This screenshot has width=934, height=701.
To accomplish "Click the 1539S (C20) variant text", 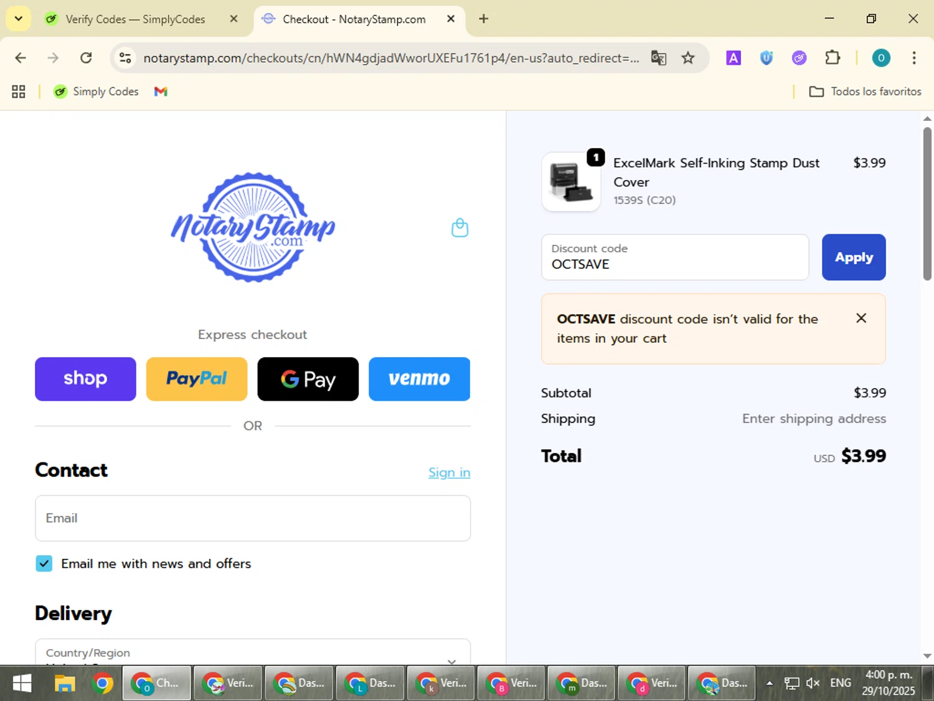I will [x=644, y=200].
